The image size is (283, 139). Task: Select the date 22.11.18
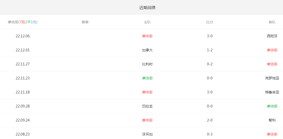click(x=23, y=92)
